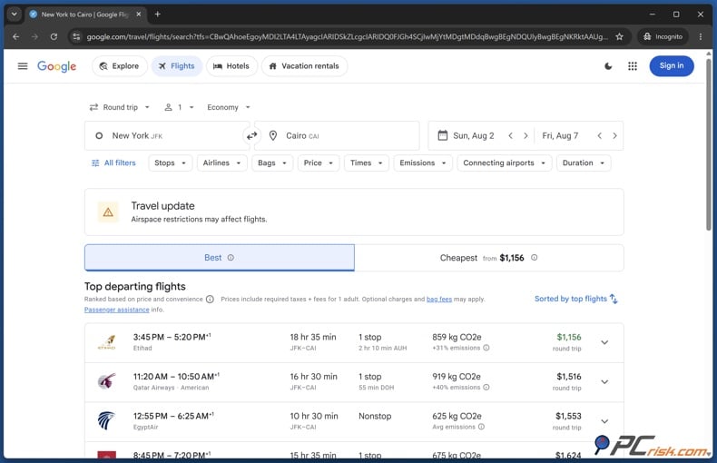Image resolution: width=717 pixels, height=463 pixels.
Task: Select the Flights tab
Action: [176, 66]
